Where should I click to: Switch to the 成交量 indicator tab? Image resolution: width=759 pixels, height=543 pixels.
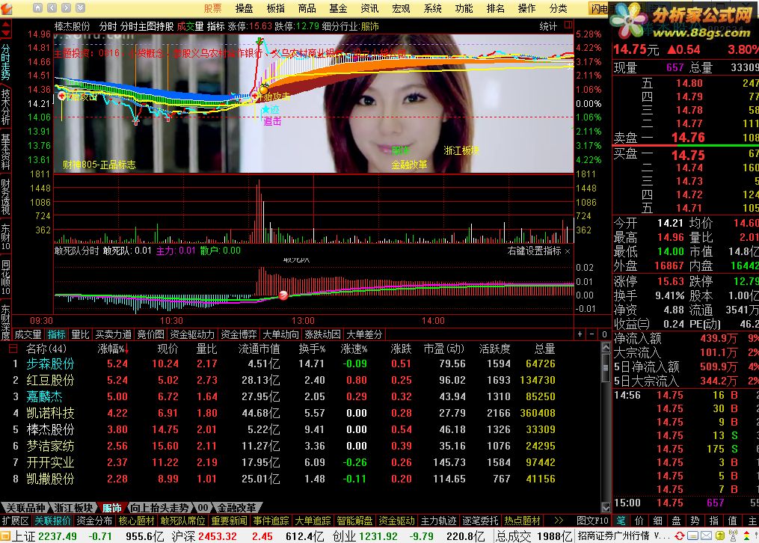point(28,334)
